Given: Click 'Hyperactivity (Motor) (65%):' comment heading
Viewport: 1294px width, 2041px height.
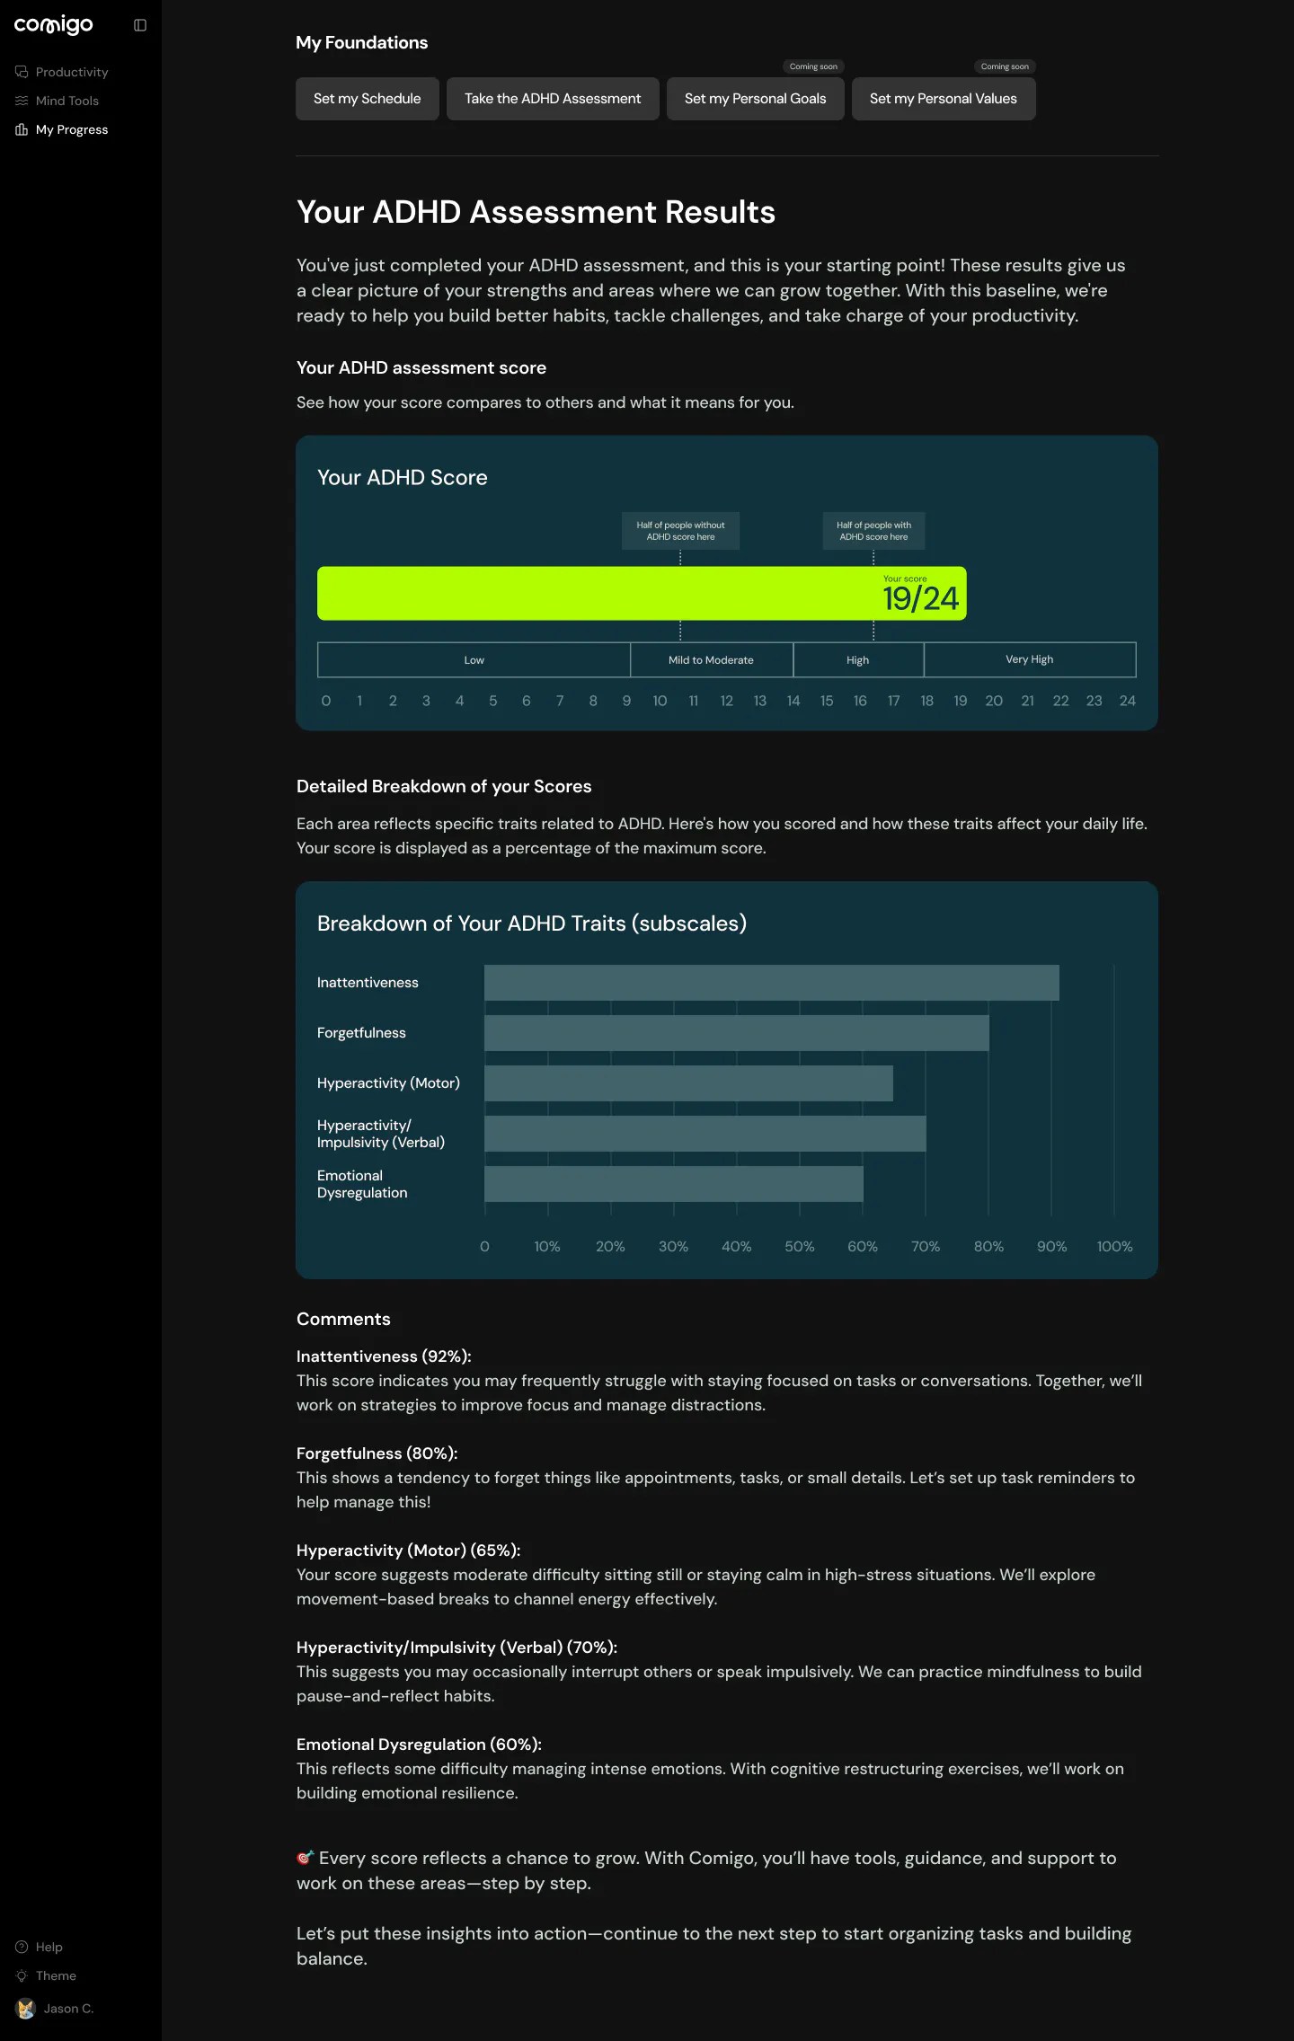Looking at the screenshot, I should [x=408, y=1551].
